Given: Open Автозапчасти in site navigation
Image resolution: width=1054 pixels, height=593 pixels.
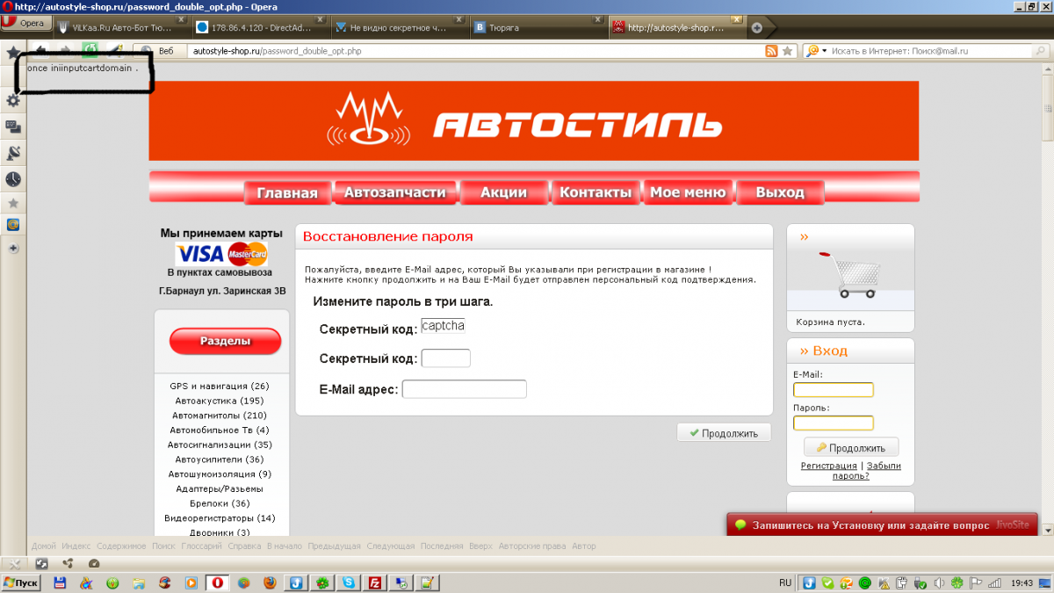Looking at the screenshot, I should tap(395, 192).
